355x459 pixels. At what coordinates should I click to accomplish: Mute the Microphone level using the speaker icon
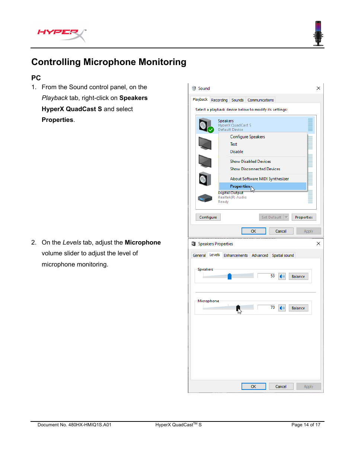[282, 308]
